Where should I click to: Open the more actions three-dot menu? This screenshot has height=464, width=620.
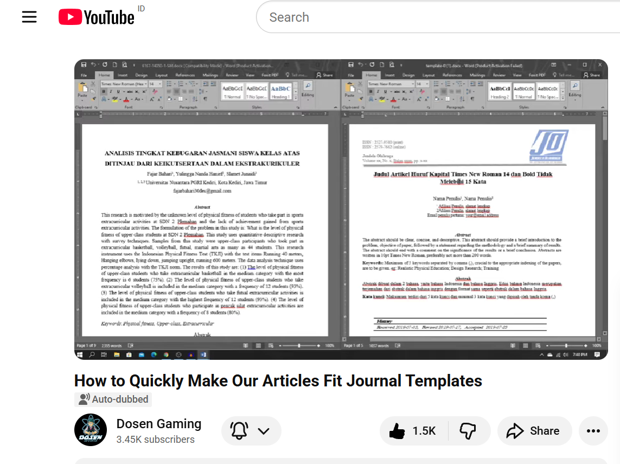click(x=593, y=431)
